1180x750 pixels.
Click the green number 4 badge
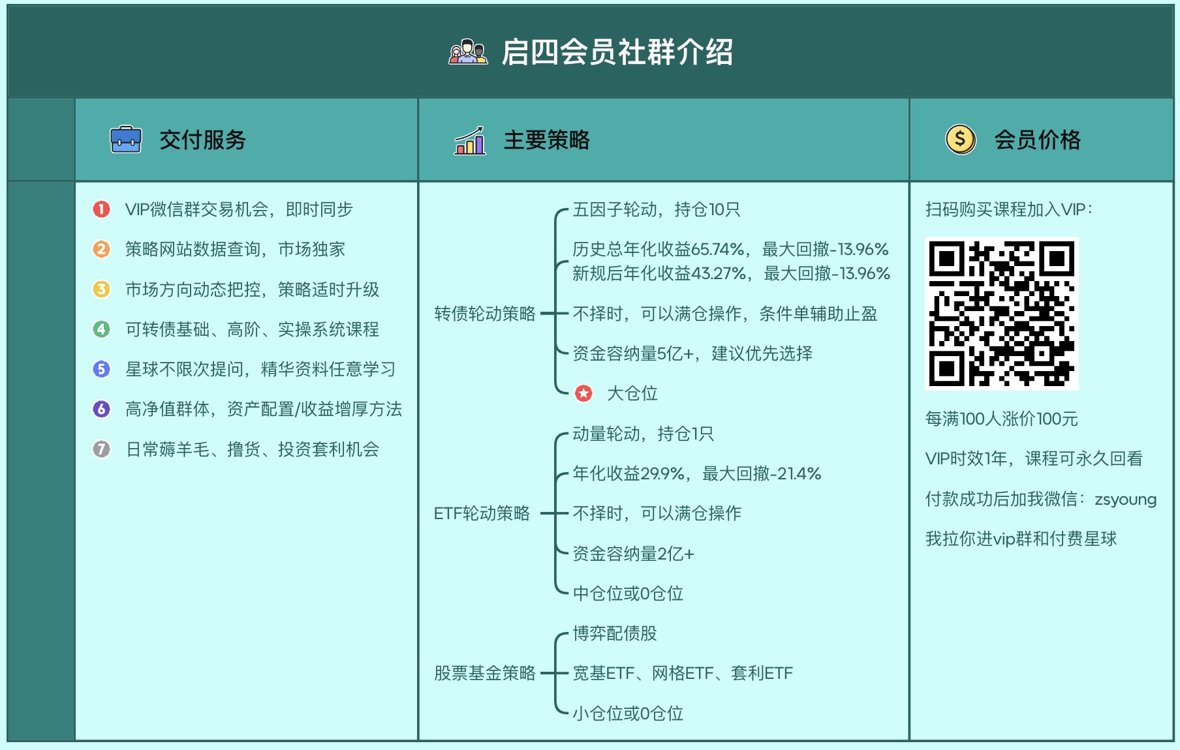pyautogui.click(x=101, y=329)
